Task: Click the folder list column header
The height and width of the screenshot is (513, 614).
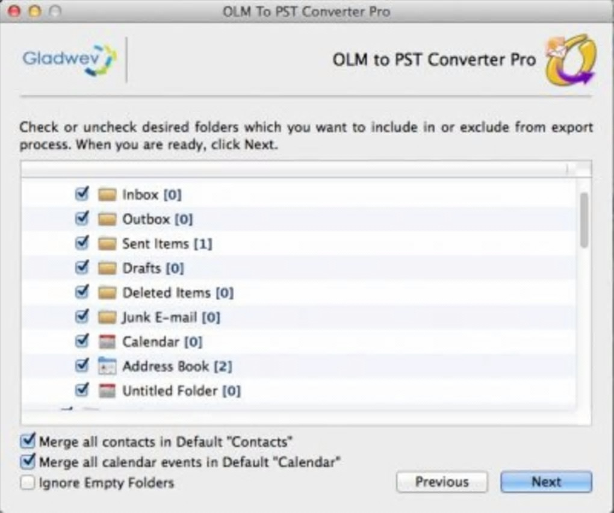Action: tap(294, 169)
